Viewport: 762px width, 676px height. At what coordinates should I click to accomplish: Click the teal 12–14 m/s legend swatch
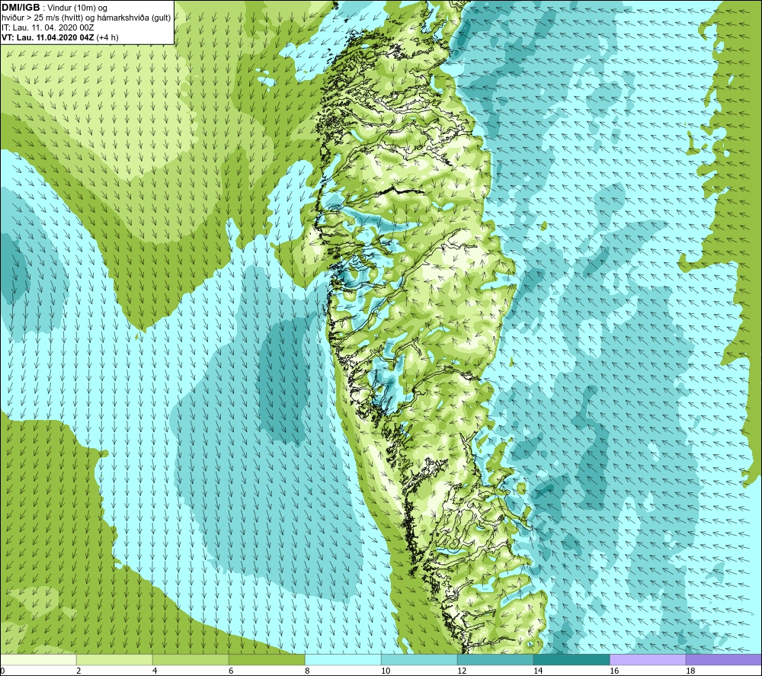495,659
